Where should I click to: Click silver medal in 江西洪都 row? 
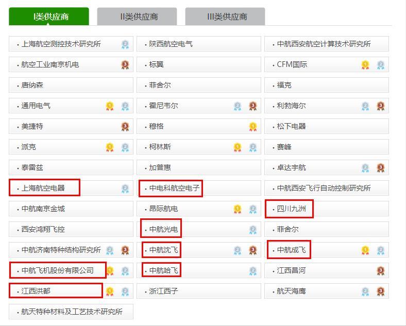coord(125,291)
